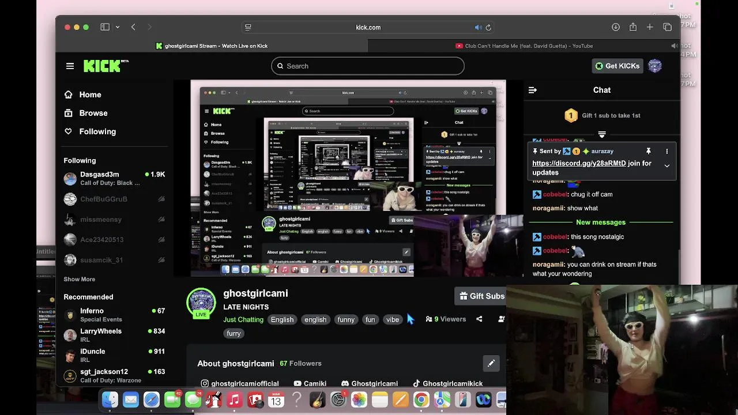The height and width of the screenshot is (415, 738).
Task: Click Show More under Following list
Action: click(x=80, y=280)
